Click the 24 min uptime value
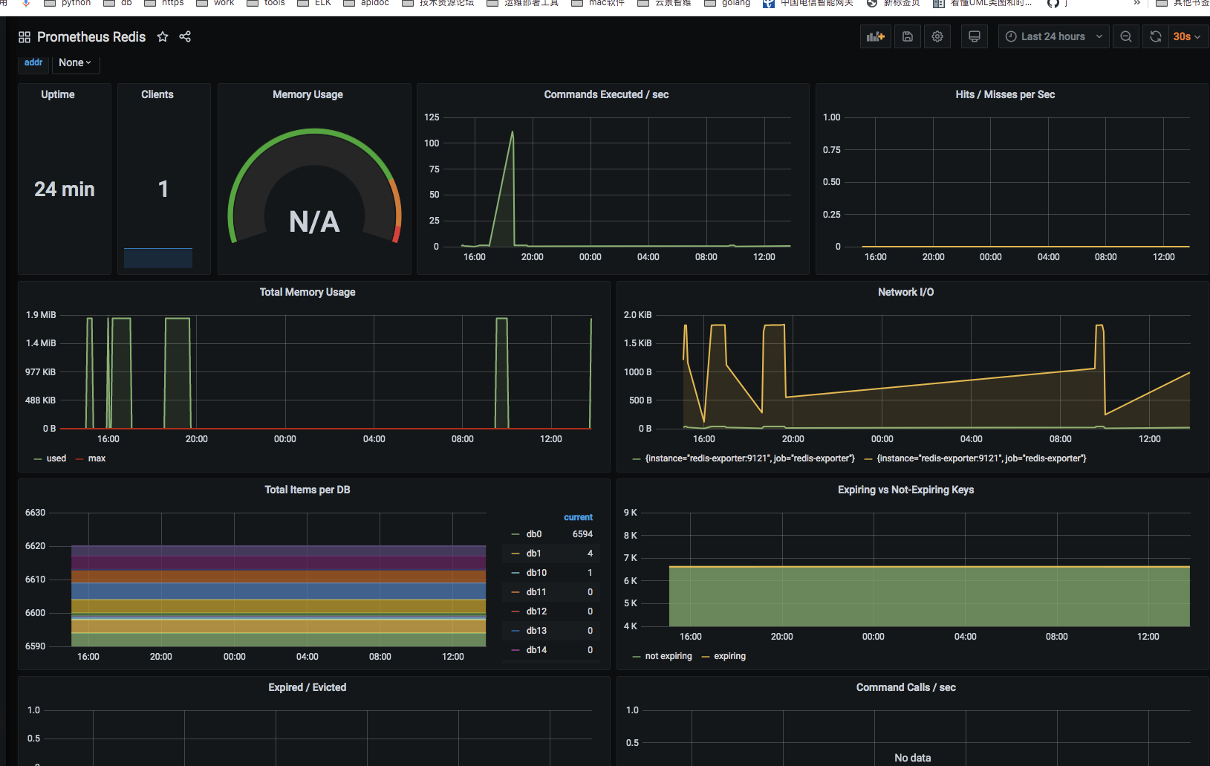Image resolution: width=1210 pixels, height=766 pixels. [65, 189]
